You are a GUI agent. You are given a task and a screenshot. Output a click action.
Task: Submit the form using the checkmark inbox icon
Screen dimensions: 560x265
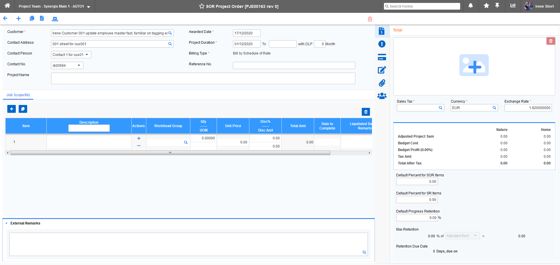coord(55,18)
